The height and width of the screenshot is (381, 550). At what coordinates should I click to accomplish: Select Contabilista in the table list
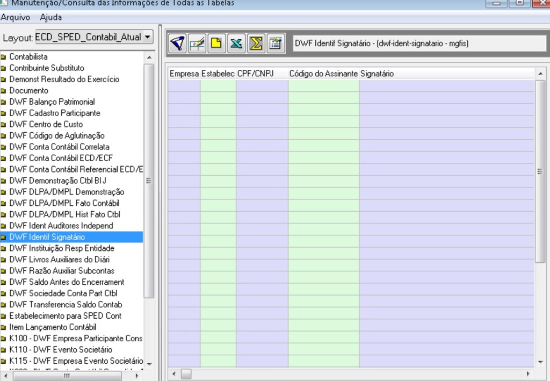pos(28,57)
